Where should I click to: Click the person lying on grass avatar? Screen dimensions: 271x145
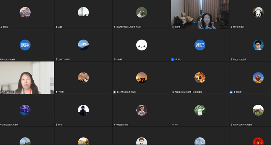(x=142, y=12)
